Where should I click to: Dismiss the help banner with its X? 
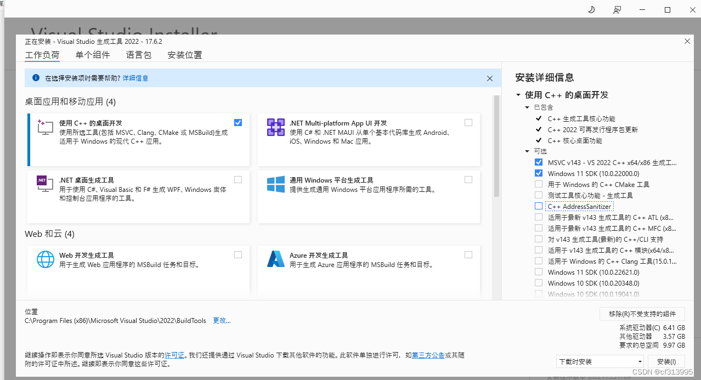click(x=490, y=78)
